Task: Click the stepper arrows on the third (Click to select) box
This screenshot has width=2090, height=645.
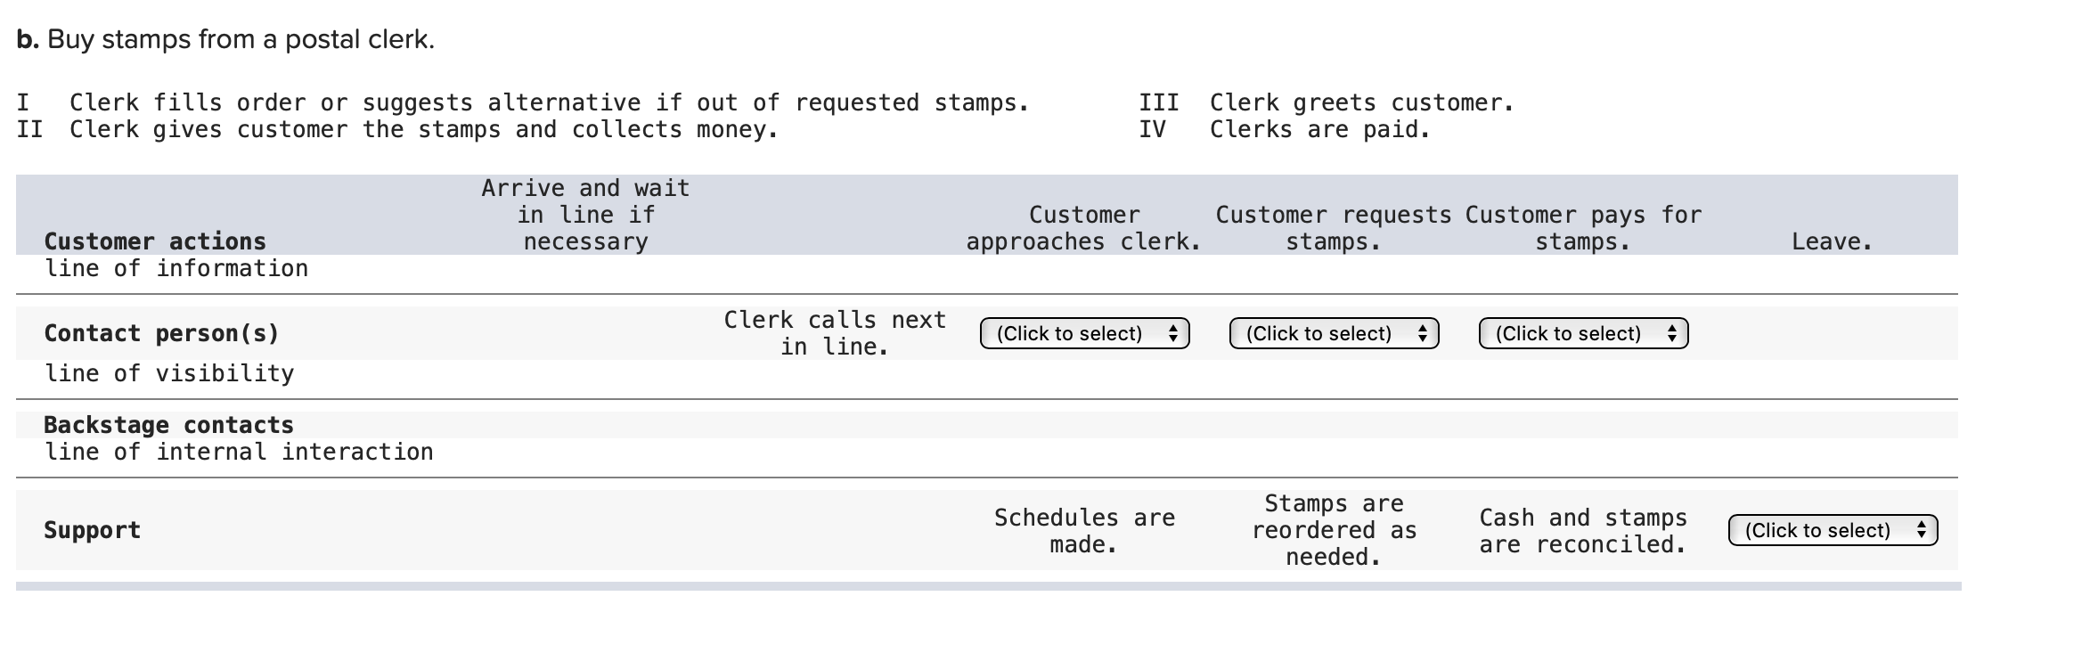Action: [x=1671, y=333]
